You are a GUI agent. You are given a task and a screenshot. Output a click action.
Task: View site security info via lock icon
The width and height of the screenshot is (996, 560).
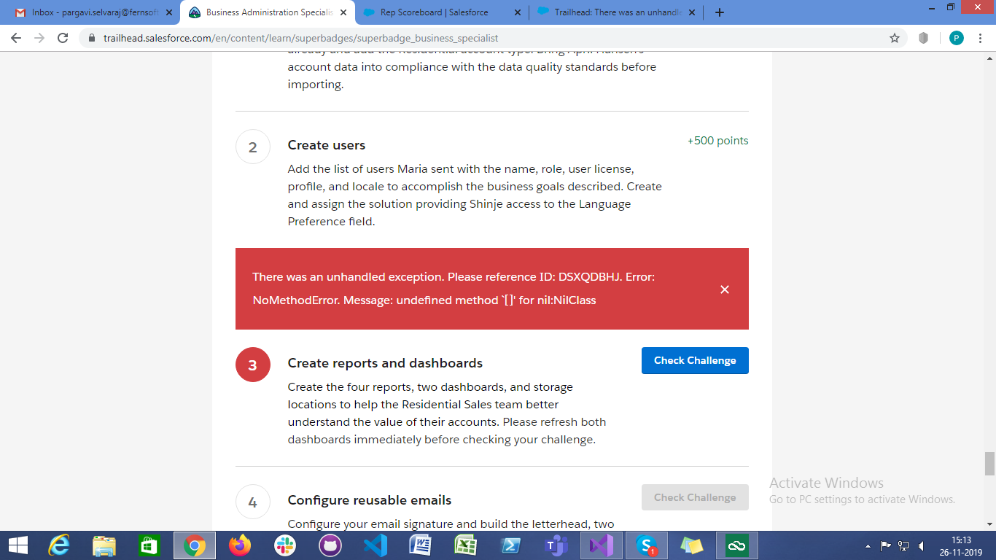click(92, 38)
